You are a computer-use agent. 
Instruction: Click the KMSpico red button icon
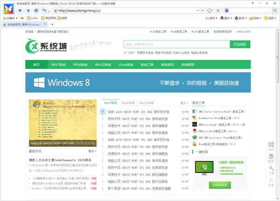point(195,131)
